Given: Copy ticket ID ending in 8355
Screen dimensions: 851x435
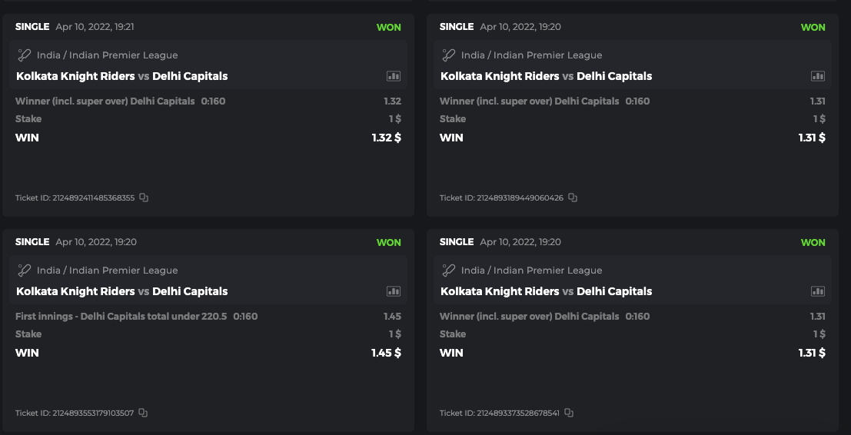Looking at the screenshot, I should coord(144,198).
